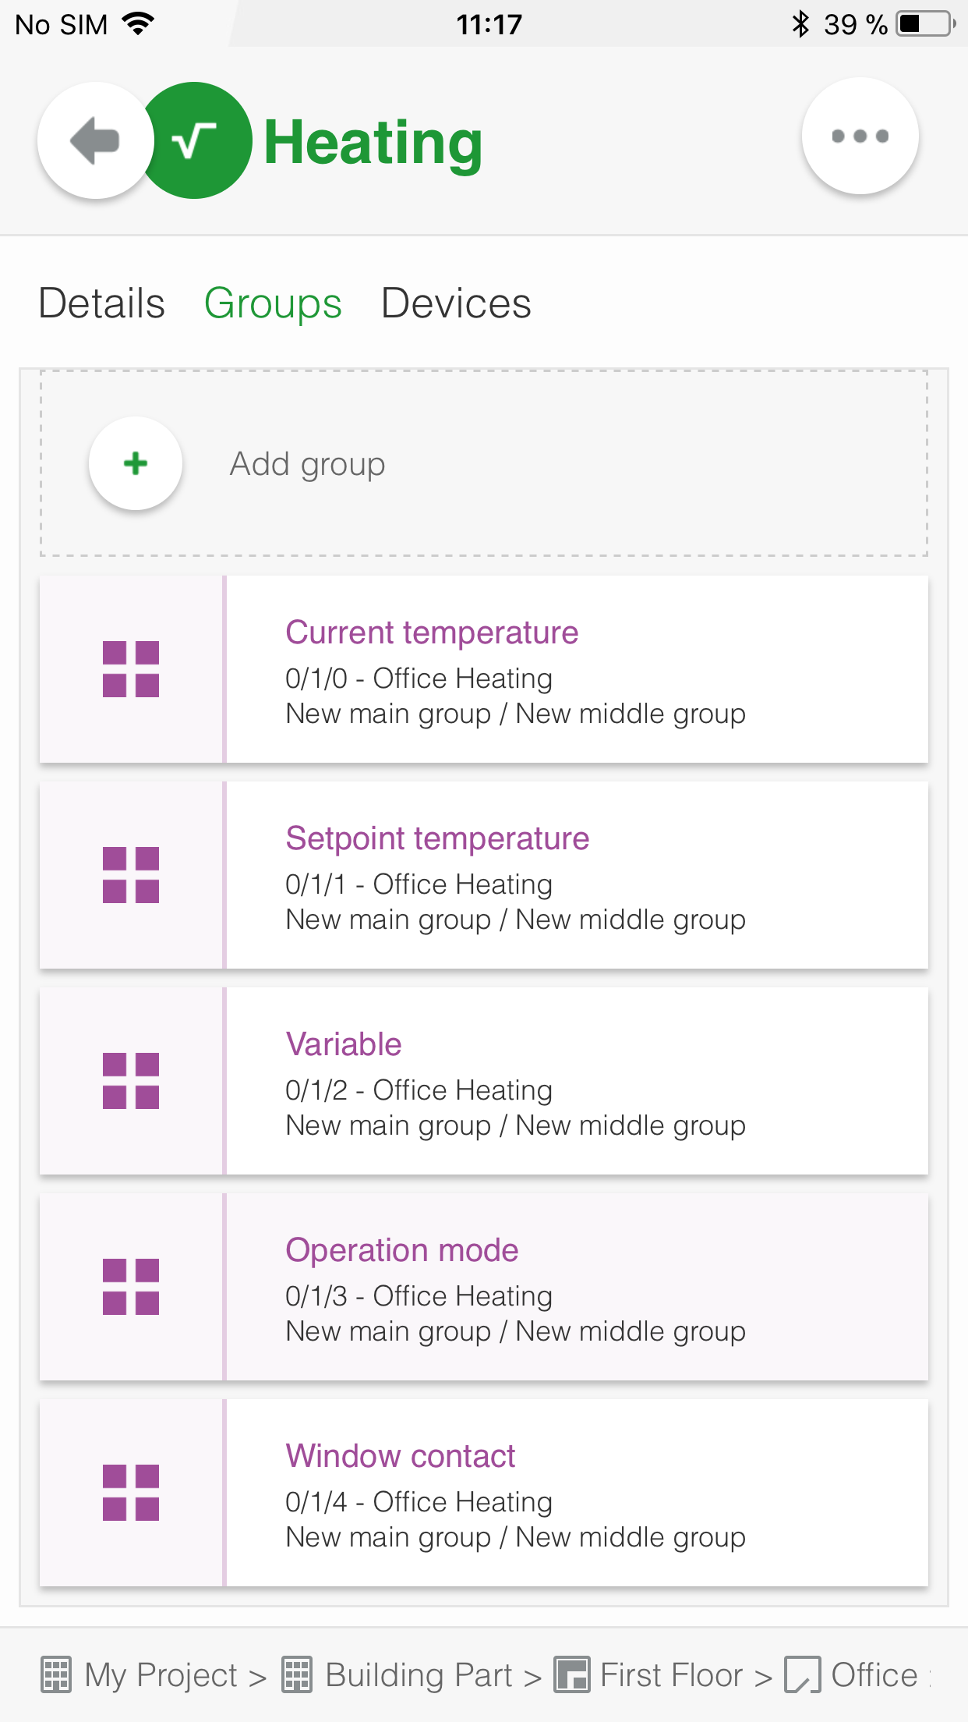Viewport: 968px width, 1722px height.
Task: Click the My Project breadcrumb building icon
Action: pos(55,1674)
